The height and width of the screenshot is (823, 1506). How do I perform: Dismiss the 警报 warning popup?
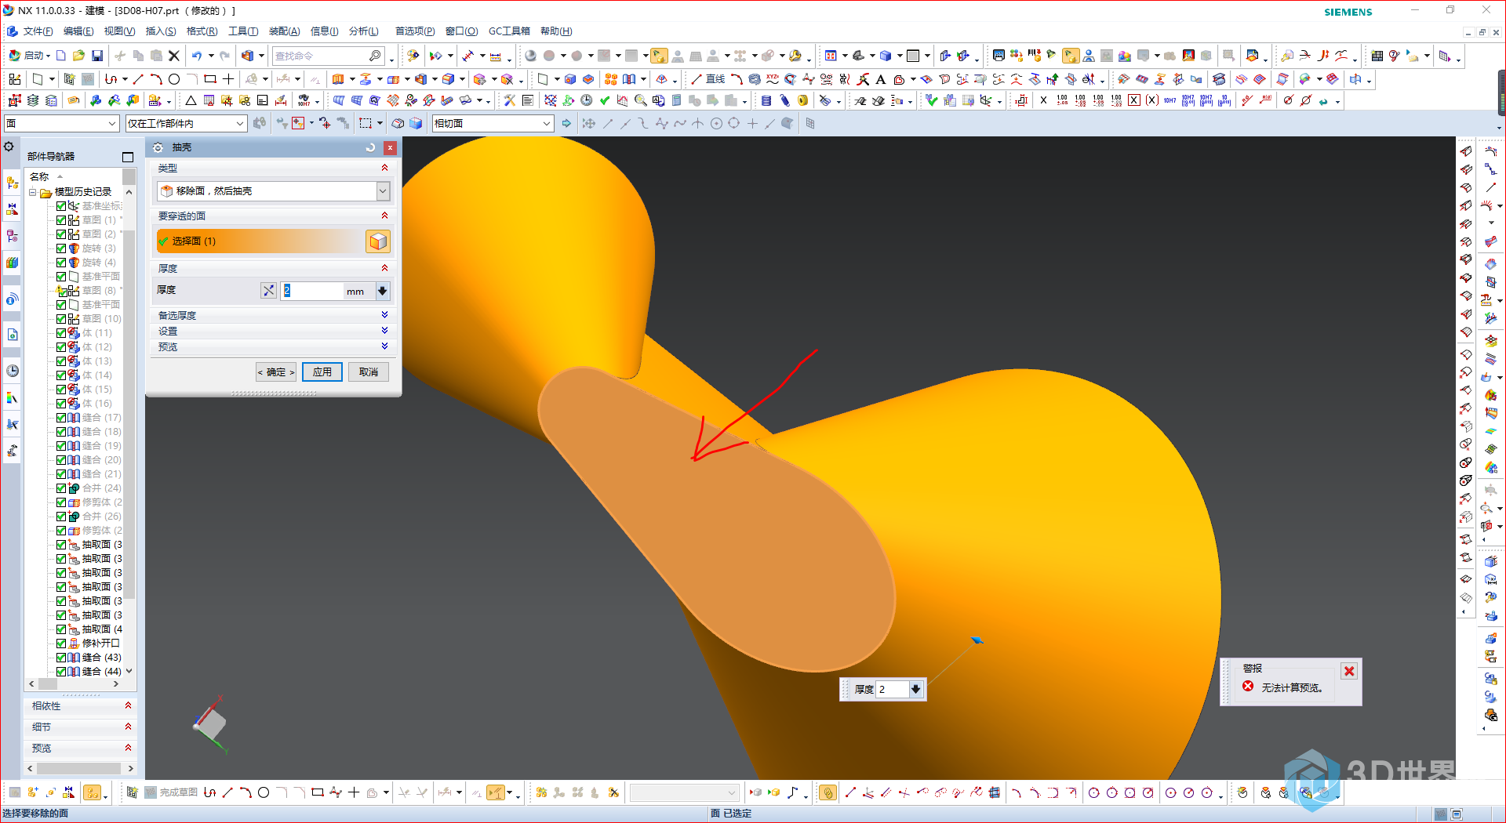click(1349, 671)
